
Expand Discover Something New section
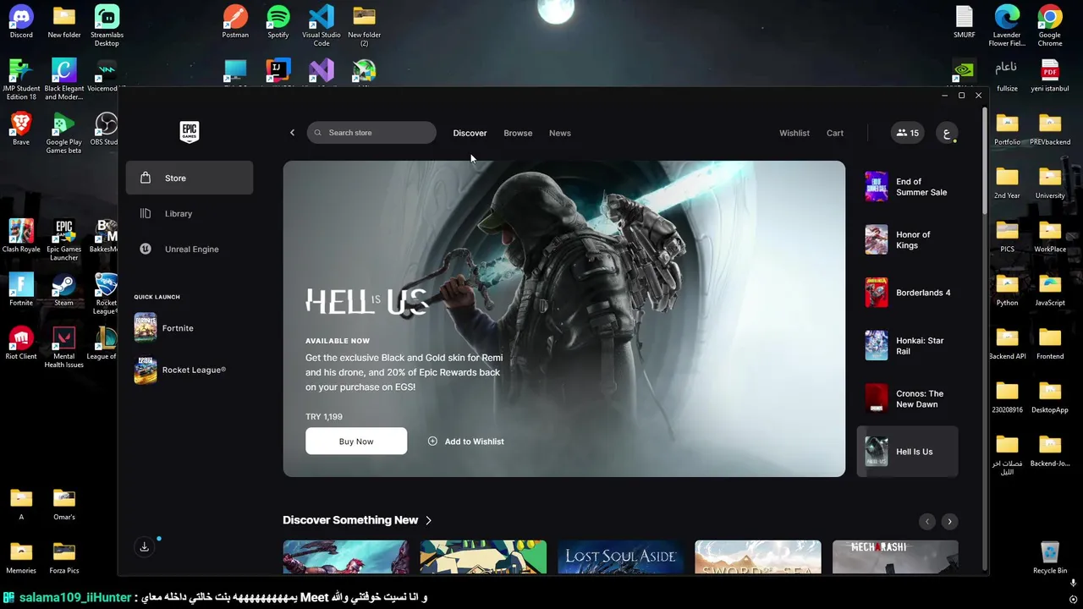(357, 520)
